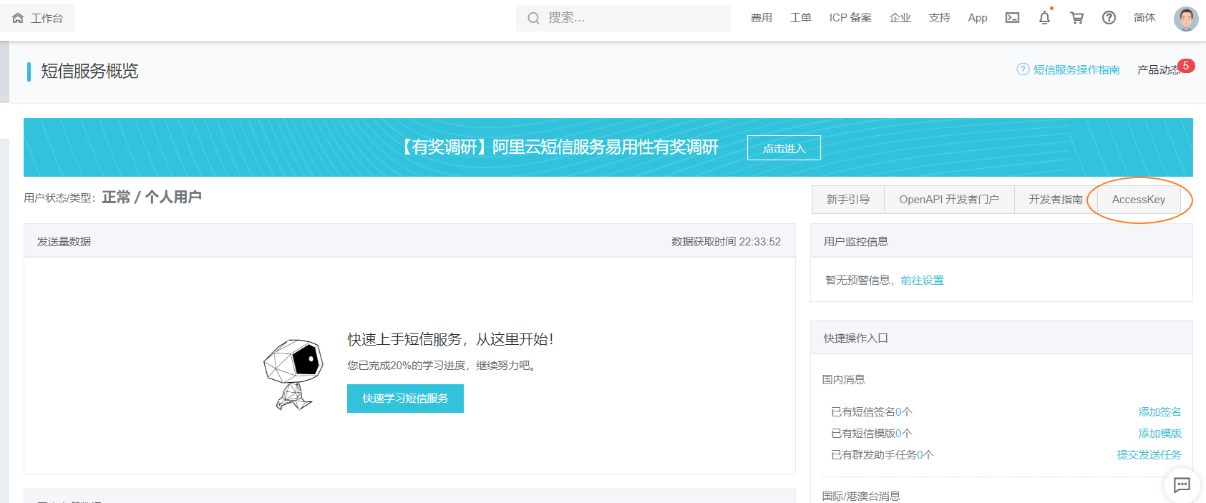Follow the 添加签名 link

tap(1159, 412)
